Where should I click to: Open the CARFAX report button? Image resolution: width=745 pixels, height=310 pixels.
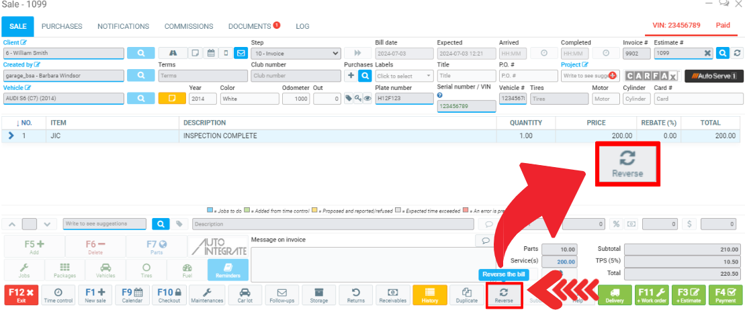651,76
